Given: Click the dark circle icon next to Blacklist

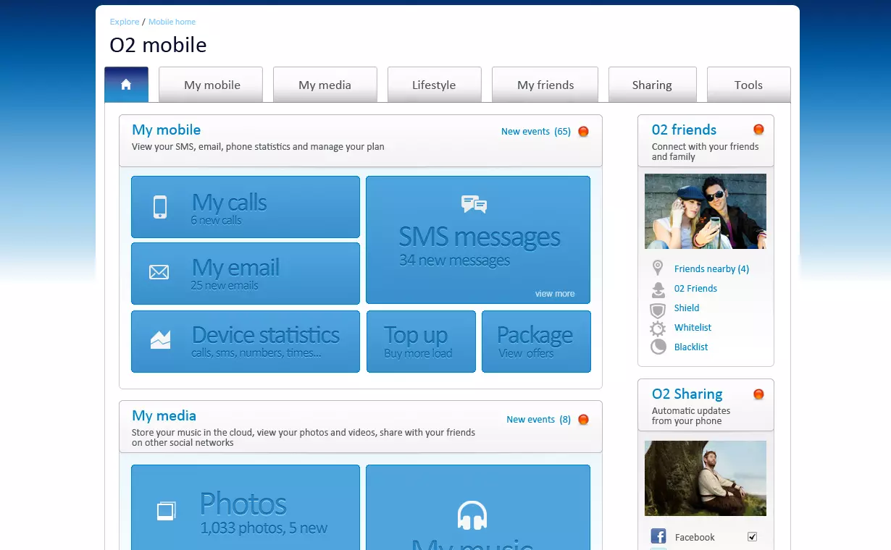Looking at the screenshot, I should click(658, 347).
